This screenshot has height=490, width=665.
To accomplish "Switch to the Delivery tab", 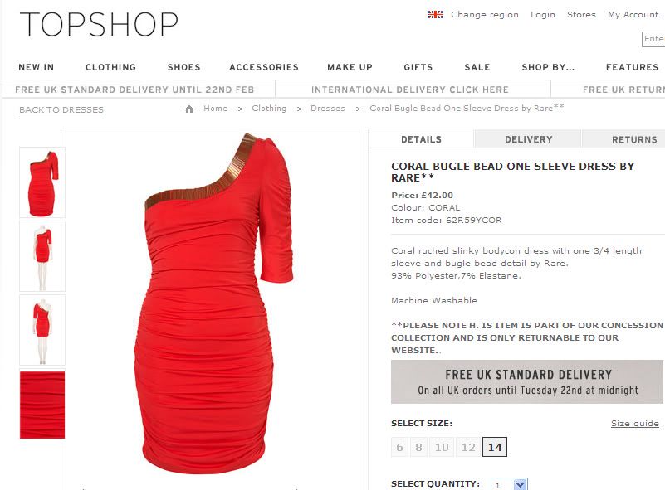I will (528, 139).
